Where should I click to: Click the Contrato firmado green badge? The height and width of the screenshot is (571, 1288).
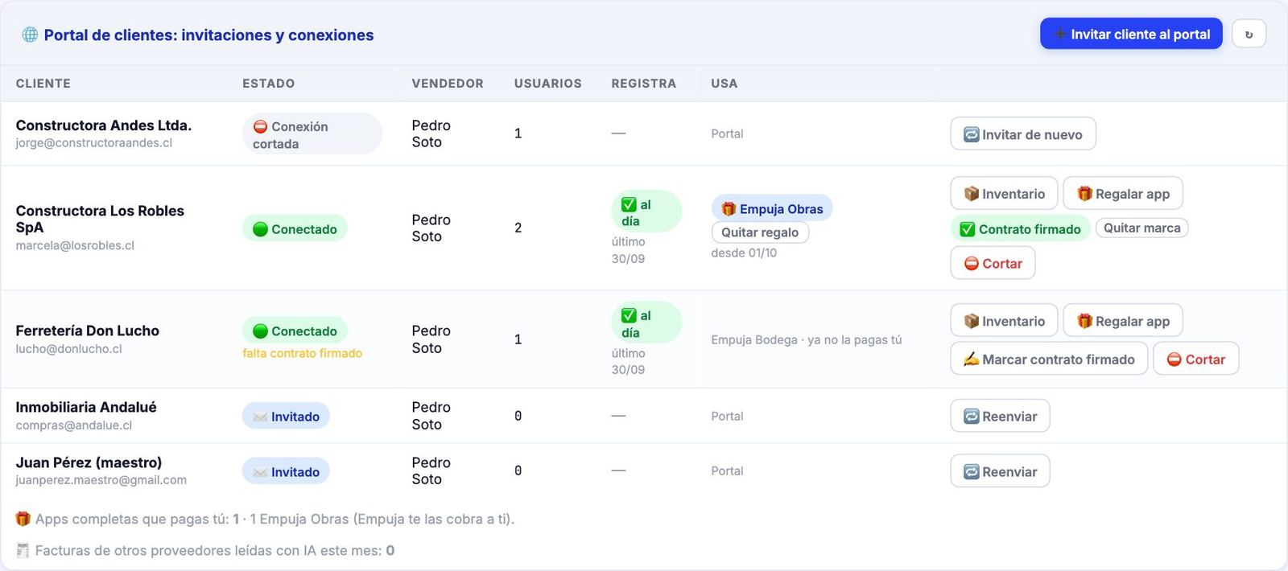click(x=1021, y=228)
